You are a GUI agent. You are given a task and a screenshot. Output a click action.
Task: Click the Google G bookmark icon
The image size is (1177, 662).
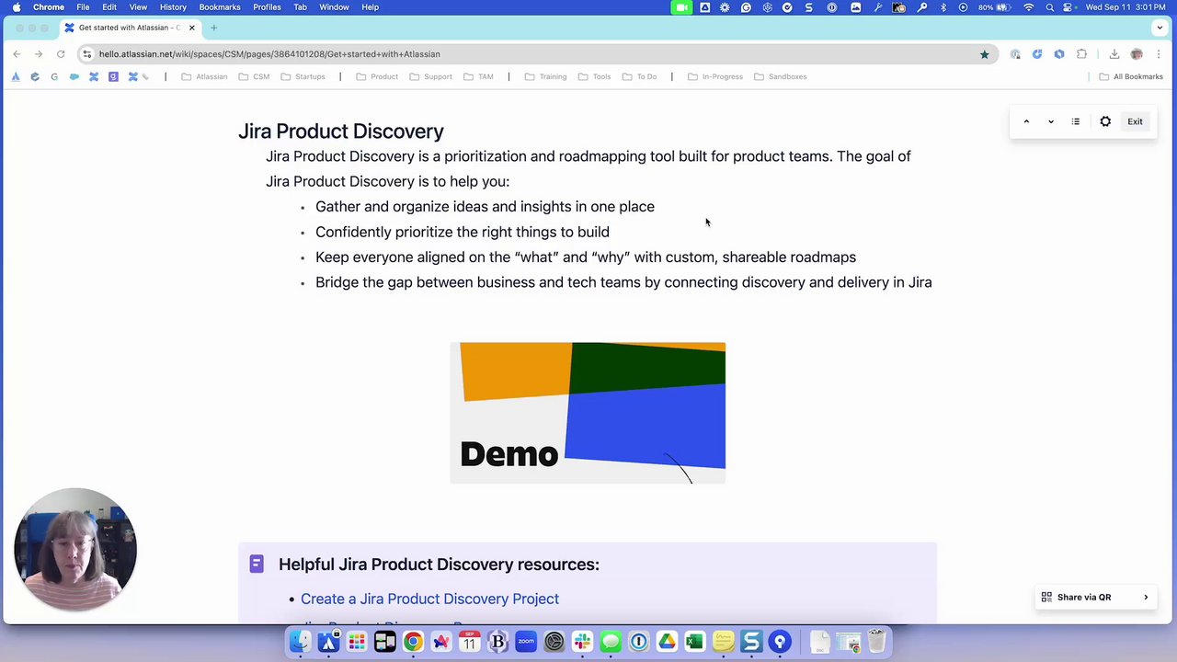[x=54, y=76]
